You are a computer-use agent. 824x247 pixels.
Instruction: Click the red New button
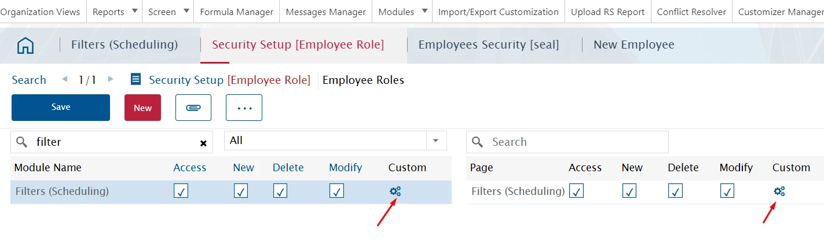click(x=142, y=108)
